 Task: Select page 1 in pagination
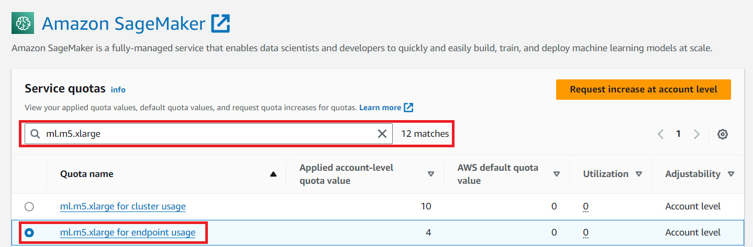[x=678, y=134]
